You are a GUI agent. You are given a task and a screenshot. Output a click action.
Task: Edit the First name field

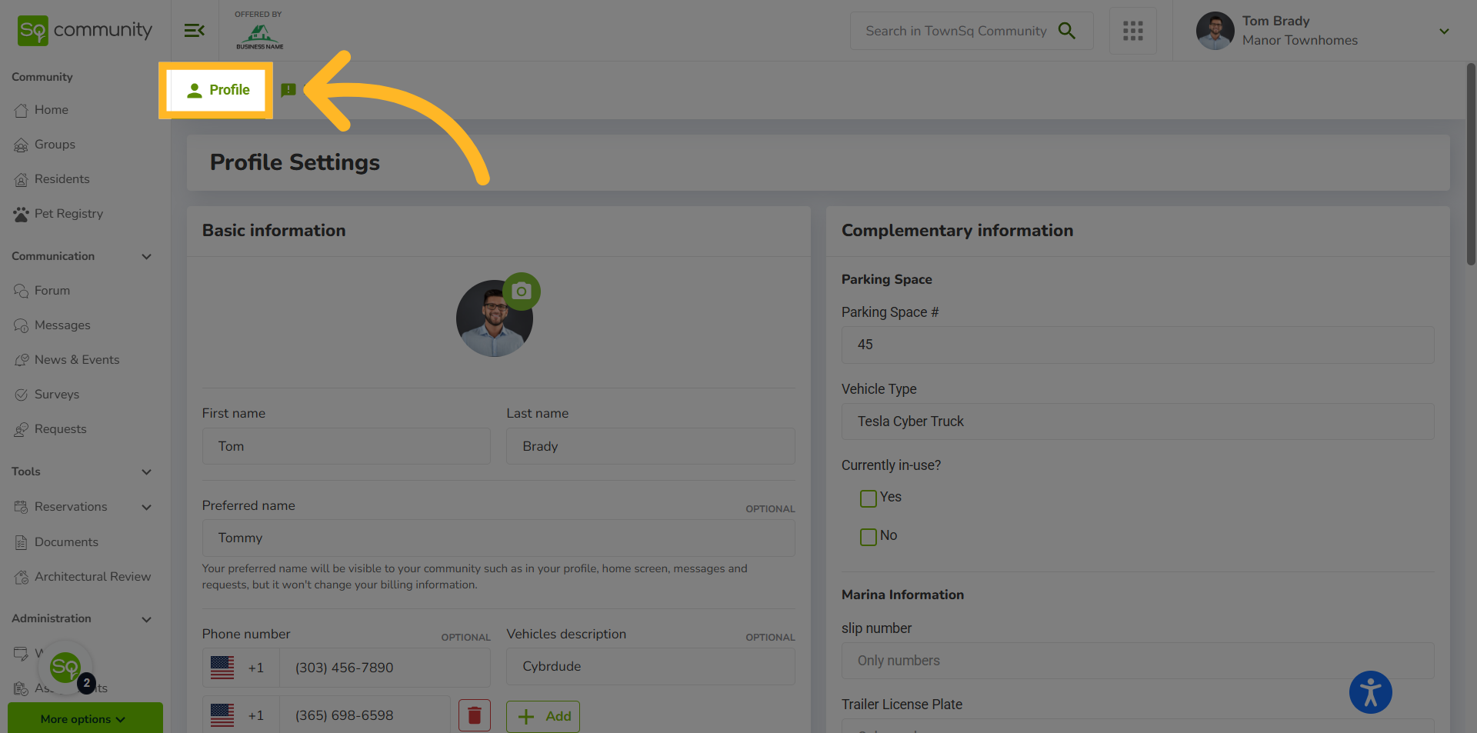coord(346,446)
